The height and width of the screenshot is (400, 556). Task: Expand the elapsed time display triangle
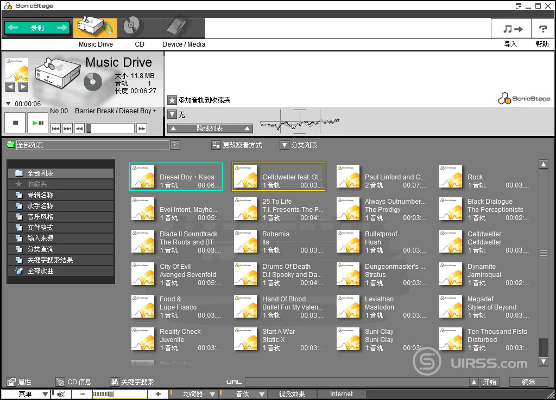[x=8, y=104]
